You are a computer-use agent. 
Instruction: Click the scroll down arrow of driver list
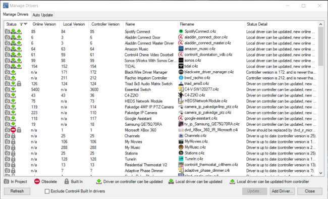point(320,173)
